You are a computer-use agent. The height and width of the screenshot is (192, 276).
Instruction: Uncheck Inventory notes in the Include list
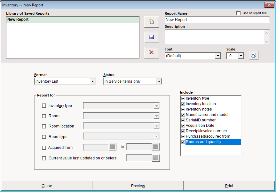tap(183, 109)
